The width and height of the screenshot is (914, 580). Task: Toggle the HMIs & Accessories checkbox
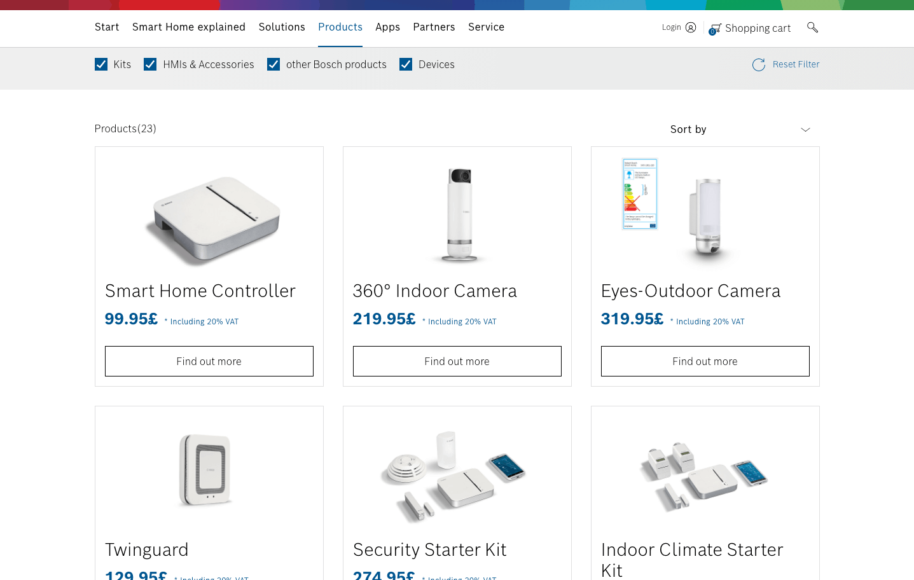150,64
